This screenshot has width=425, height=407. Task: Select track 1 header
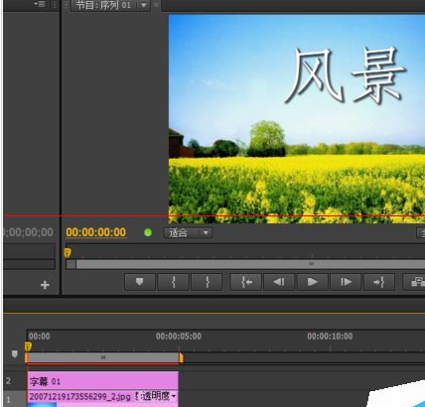(x=15, y=399)
